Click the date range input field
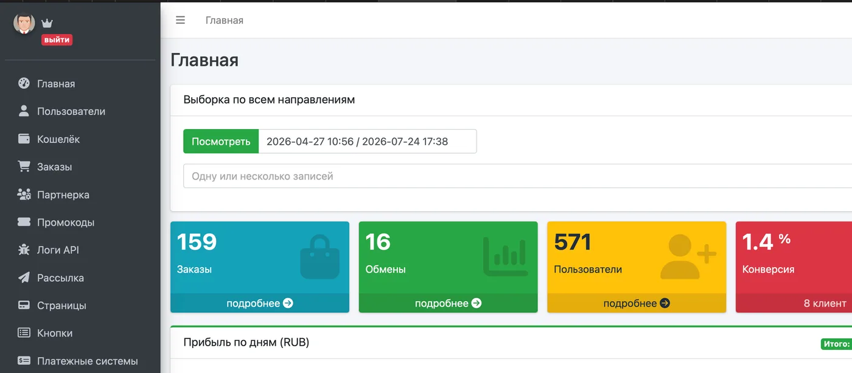 pos(368,141)
